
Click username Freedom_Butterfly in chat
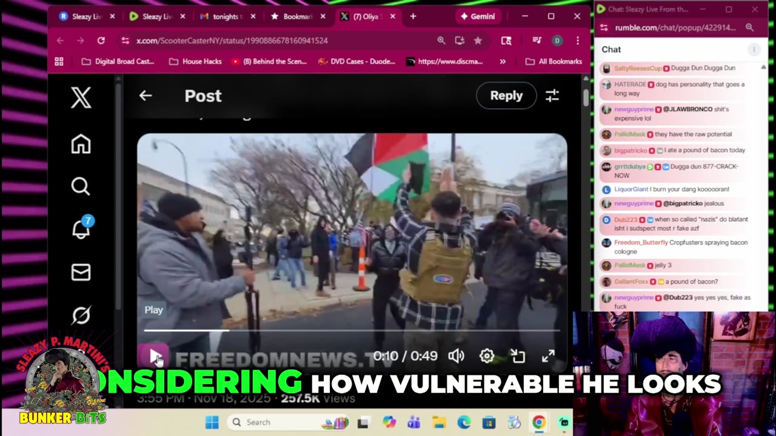641,243
